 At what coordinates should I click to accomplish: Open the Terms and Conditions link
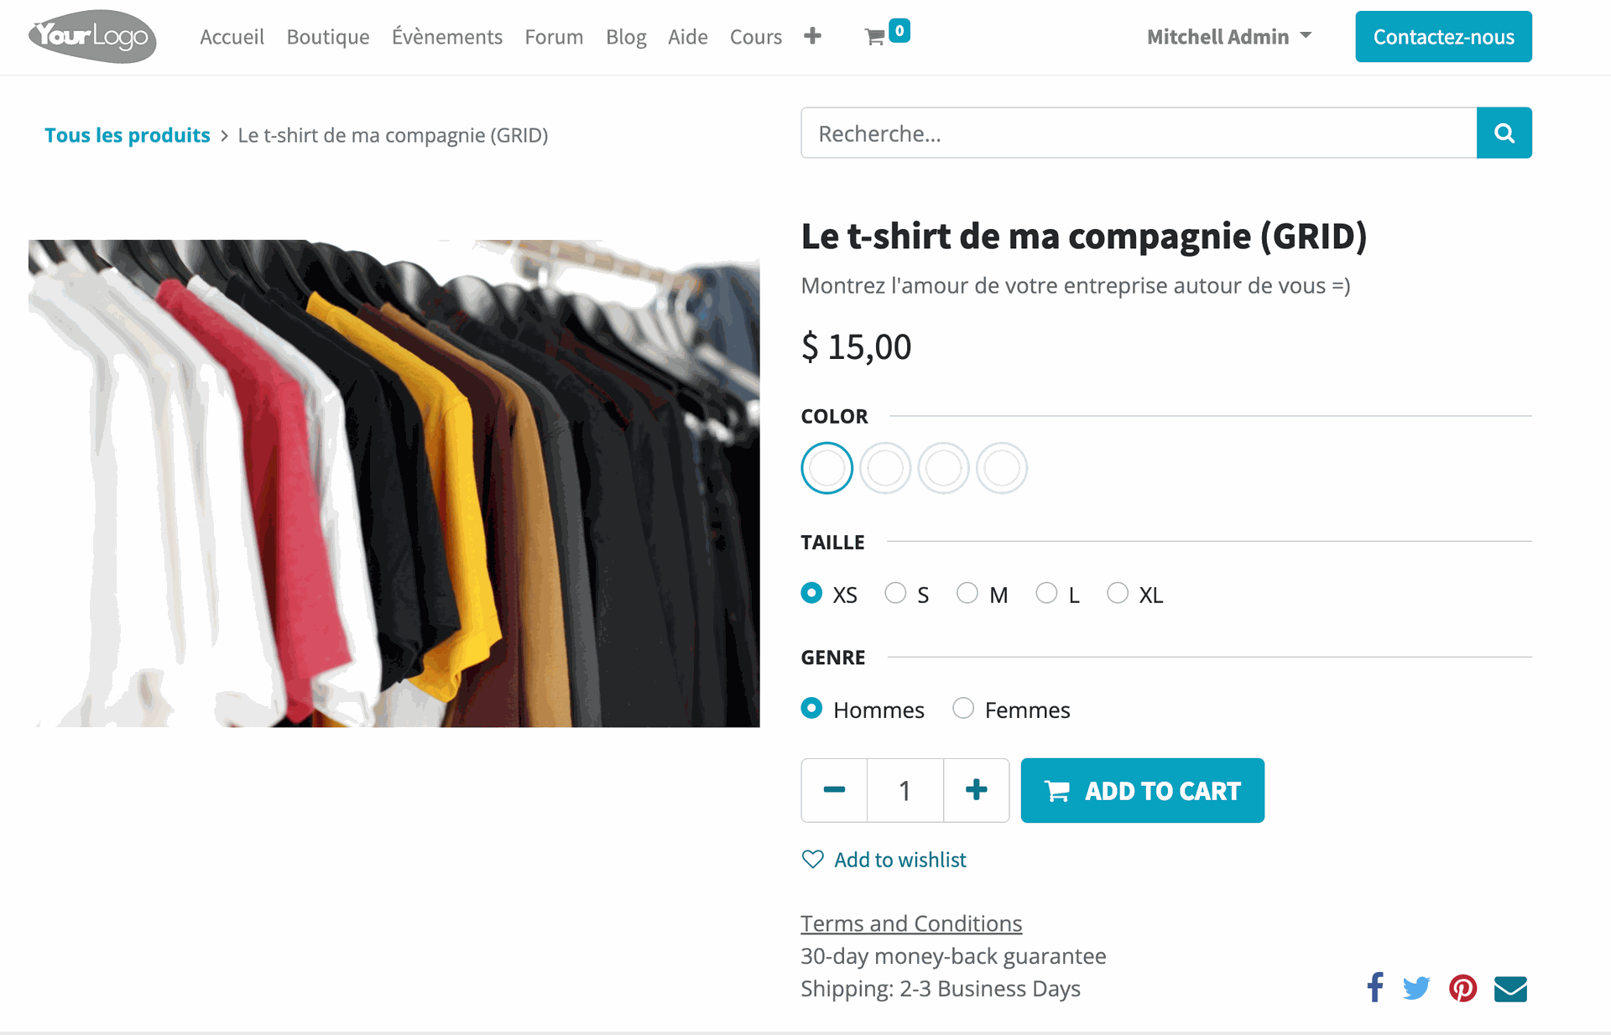click(910, 923)
